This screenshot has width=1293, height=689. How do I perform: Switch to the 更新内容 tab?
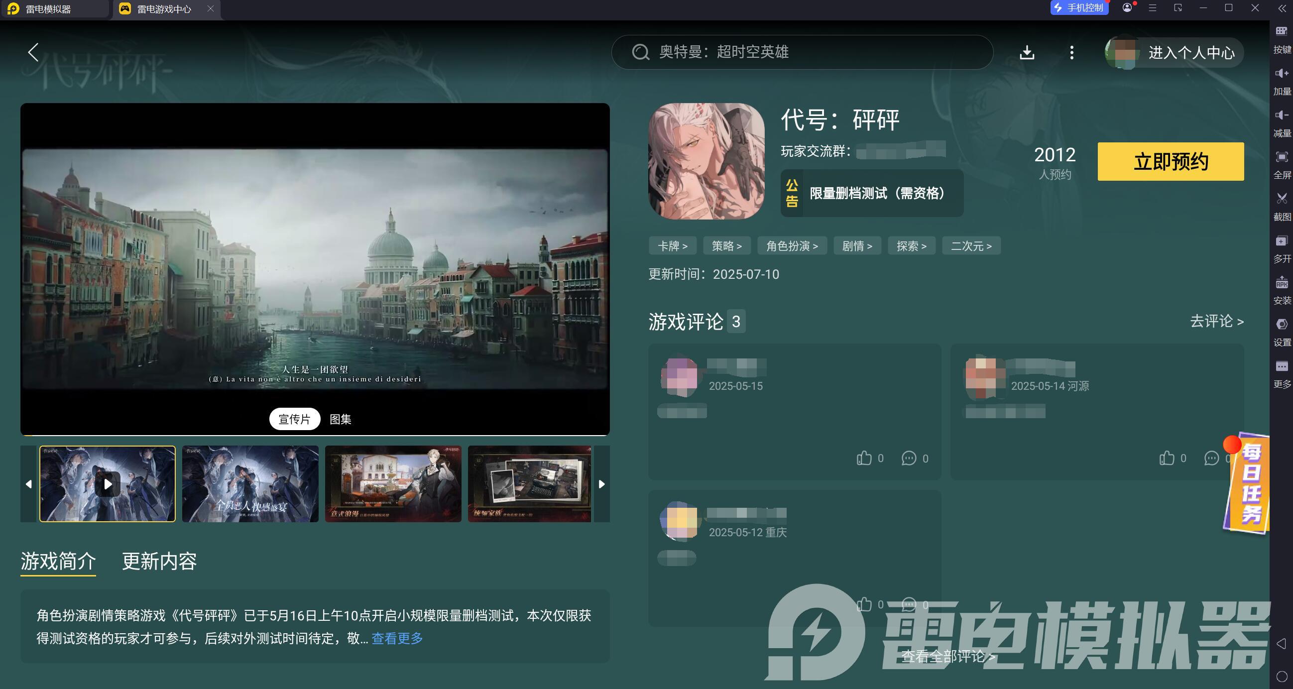click(x=159, y=561)
